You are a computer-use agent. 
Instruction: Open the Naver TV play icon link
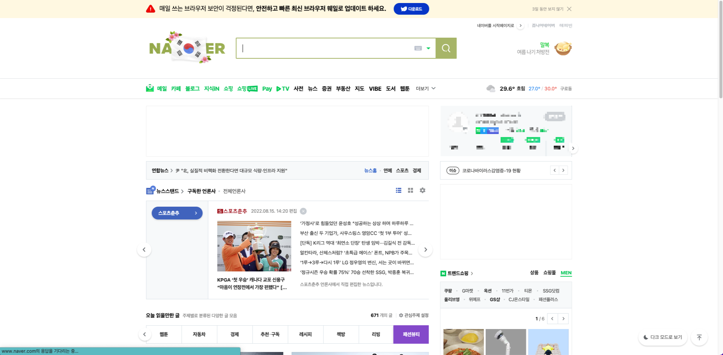283,88
